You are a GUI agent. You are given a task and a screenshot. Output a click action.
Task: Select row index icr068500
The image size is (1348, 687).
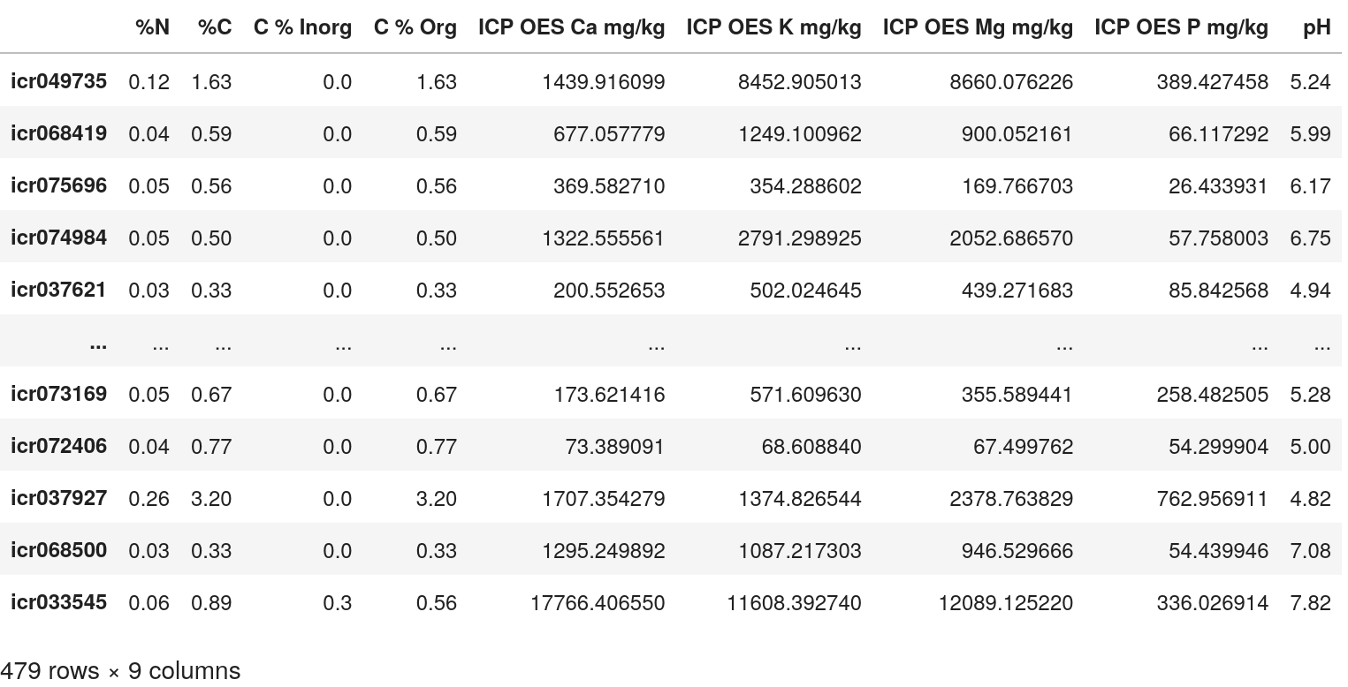[x=58, y=550]
